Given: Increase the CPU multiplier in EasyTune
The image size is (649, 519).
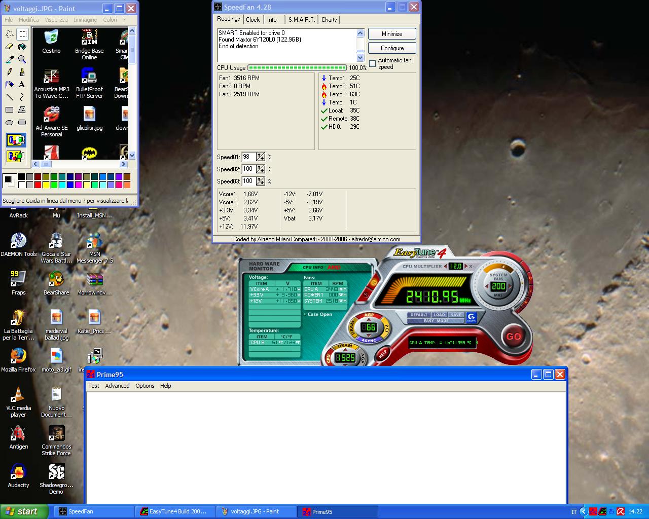Looking at the screenshot, I should click(465, 266).
